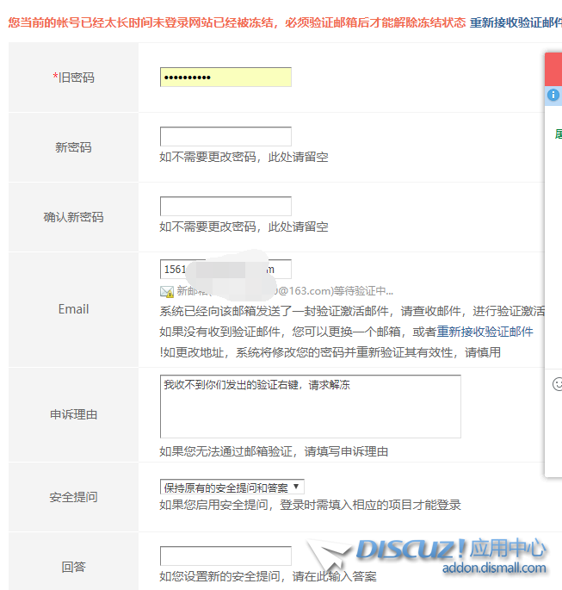This screenshot has width=562, height=590.
Task: Expand the 安全提问 security question dropdown
Action: (232, 488)
